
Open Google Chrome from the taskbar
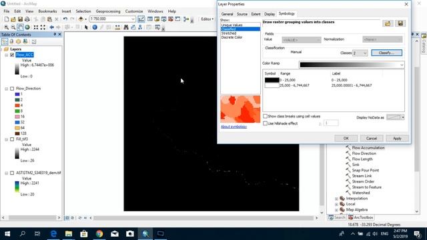(99, 233)
